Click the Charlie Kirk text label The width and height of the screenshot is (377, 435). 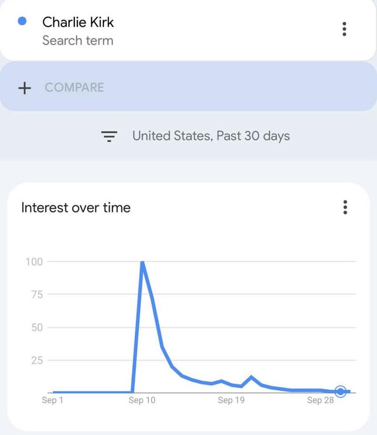[x=77, y=22]
